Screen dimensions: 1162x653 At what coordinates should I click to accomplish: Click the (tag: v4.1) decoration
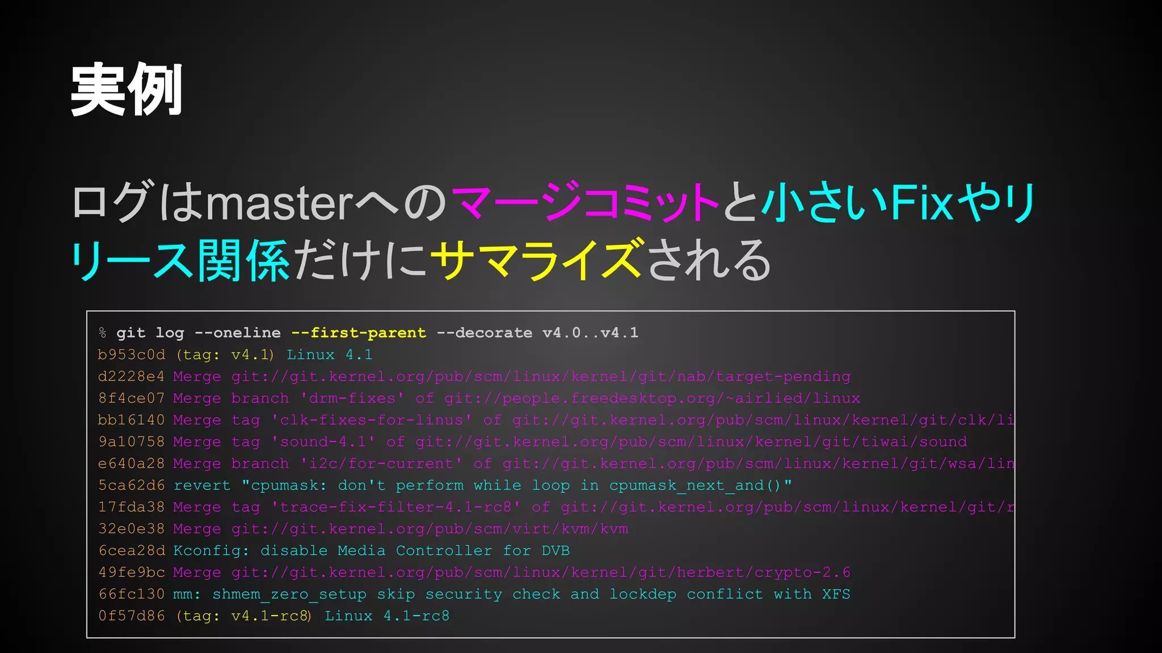point(225,355)
